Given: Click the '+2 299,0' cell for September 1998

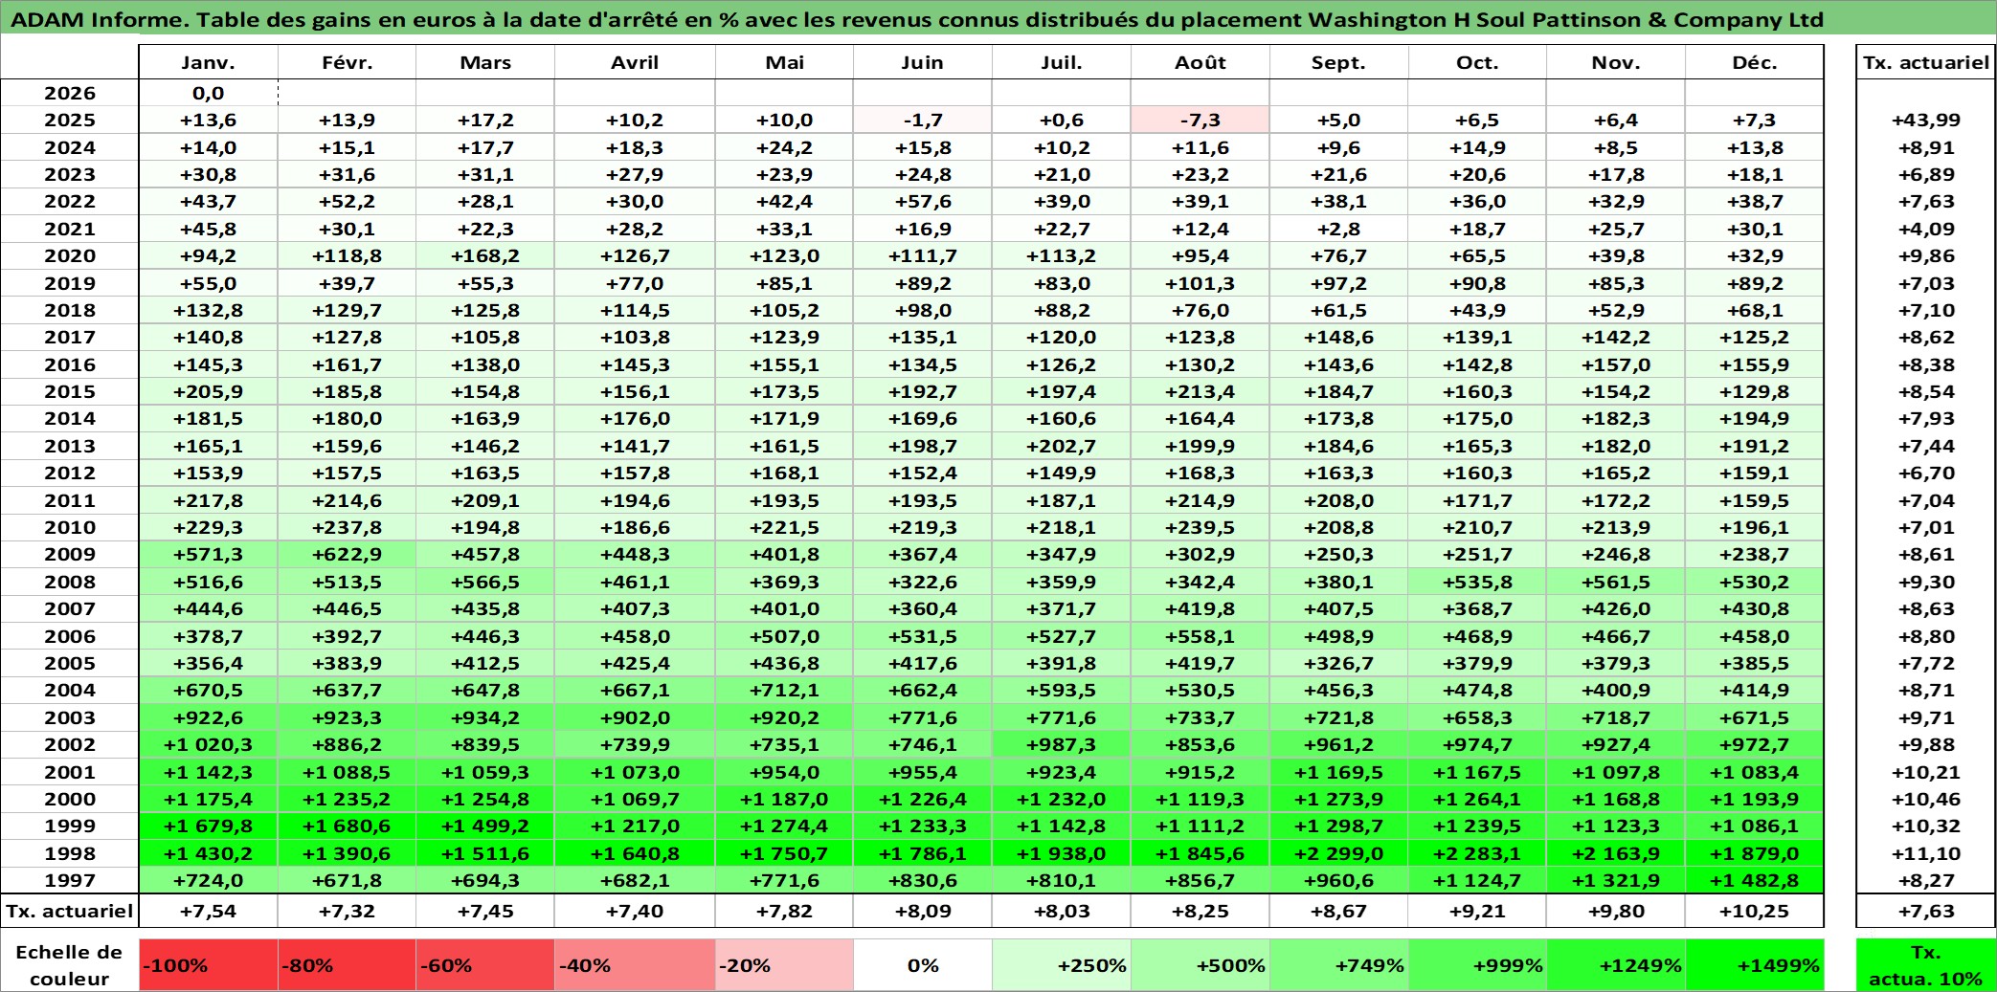Looking at the screenshot, I should coord(1338,853).
